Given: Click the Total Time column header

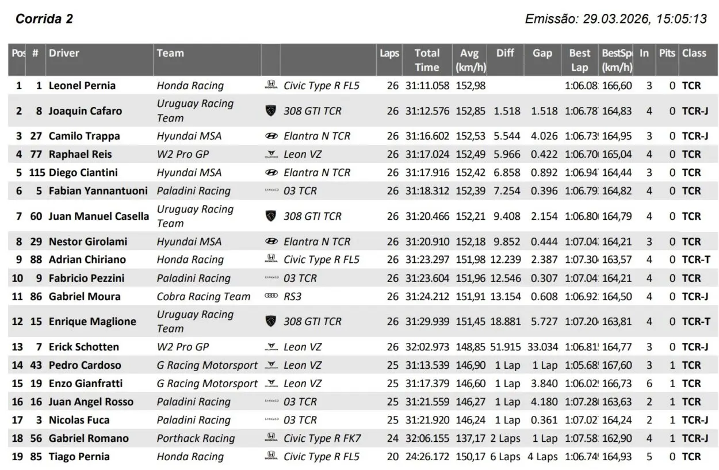Looking at the screenshot, I should (427, 60).
